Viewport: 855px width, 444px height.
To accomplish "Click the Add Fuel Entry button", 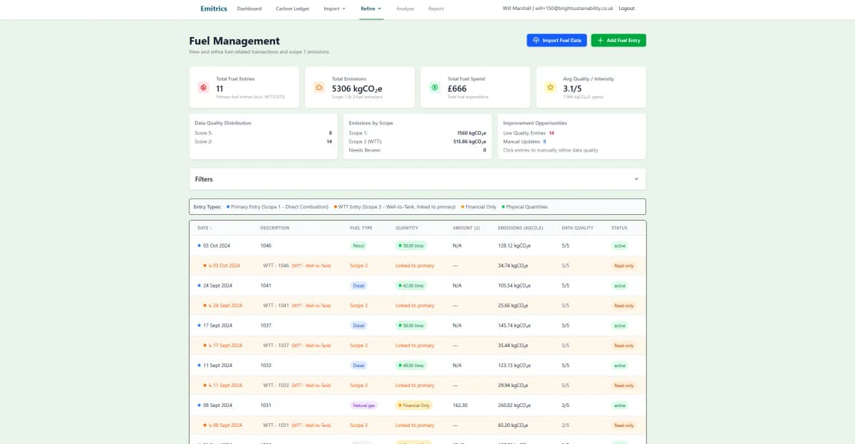I will 618,41.
